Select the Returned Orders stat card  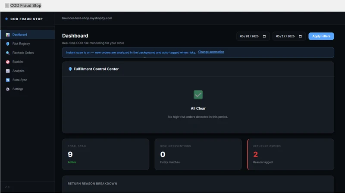290,154
